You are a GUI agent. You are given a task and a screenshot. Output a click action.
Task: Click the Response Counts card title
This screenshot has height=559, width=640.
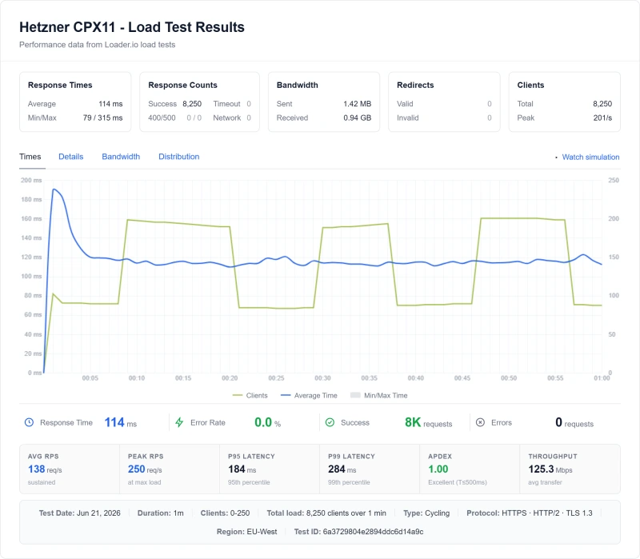[x=182, y=85]
